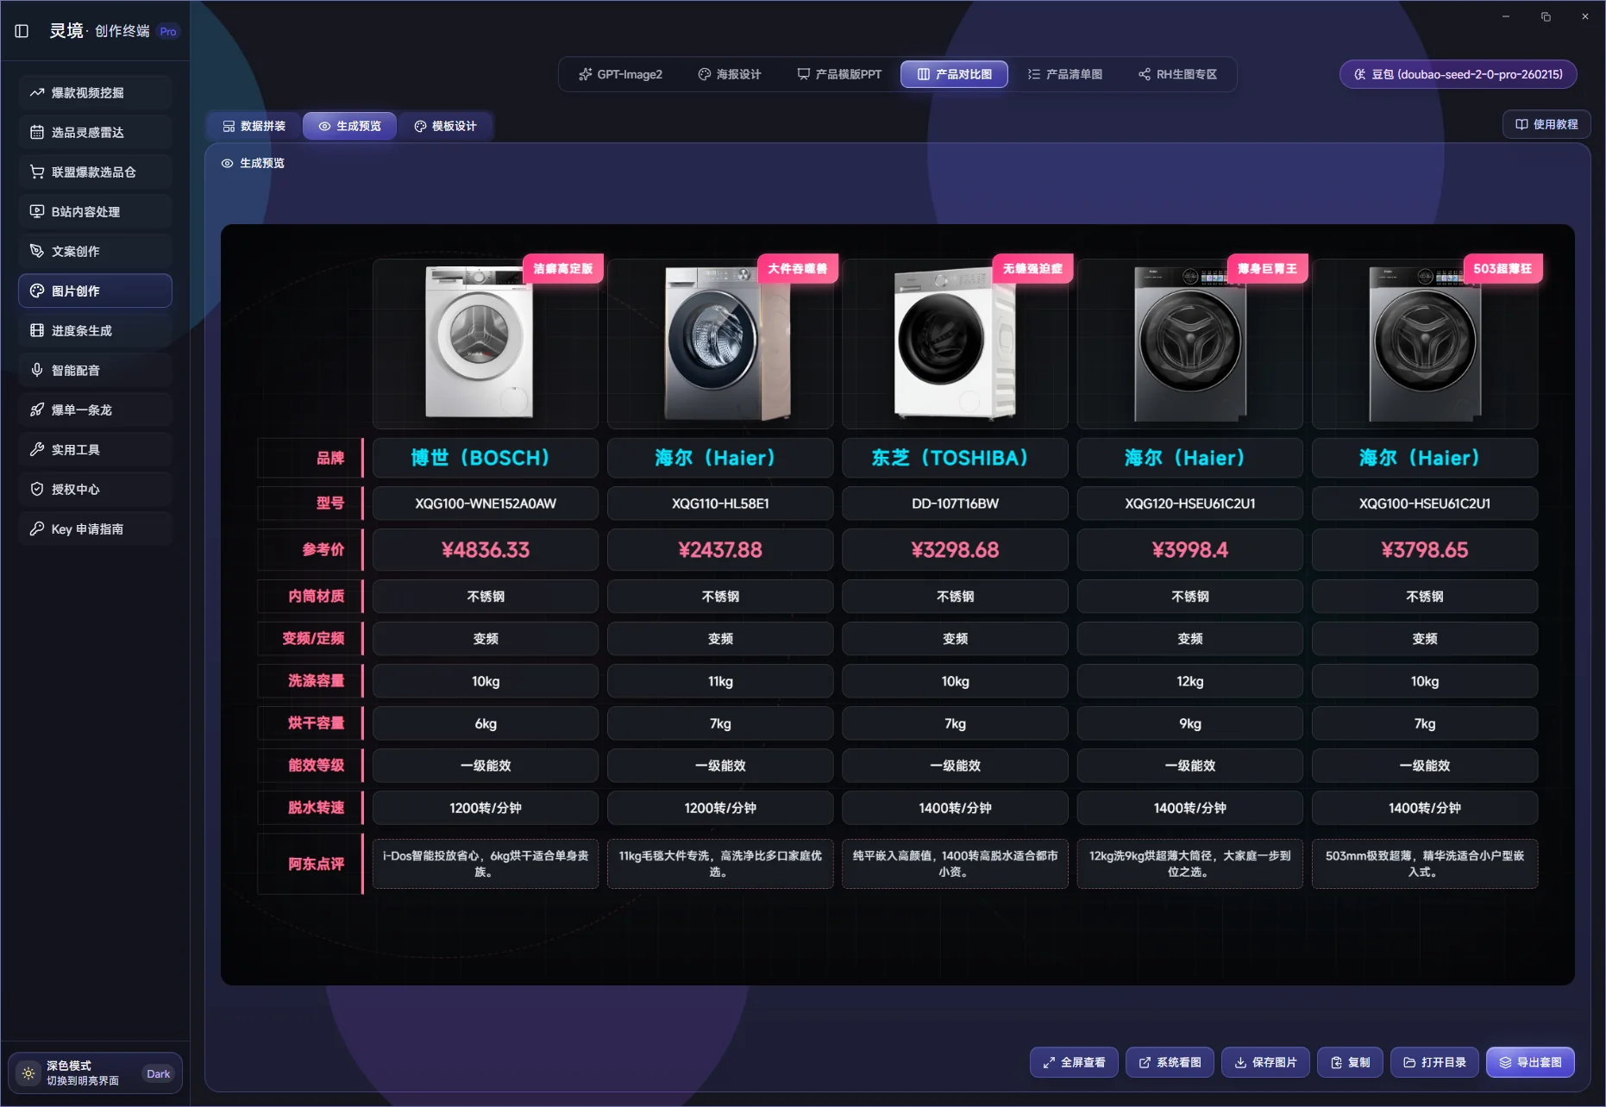Click the 导出套图 button
Image resolution: width=1606 pixels, height=1107 pixels.
tap(1530, 1062)
